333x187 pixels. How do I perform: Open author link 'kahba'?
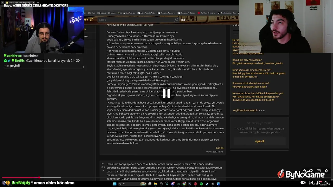[x=220, y=148]
